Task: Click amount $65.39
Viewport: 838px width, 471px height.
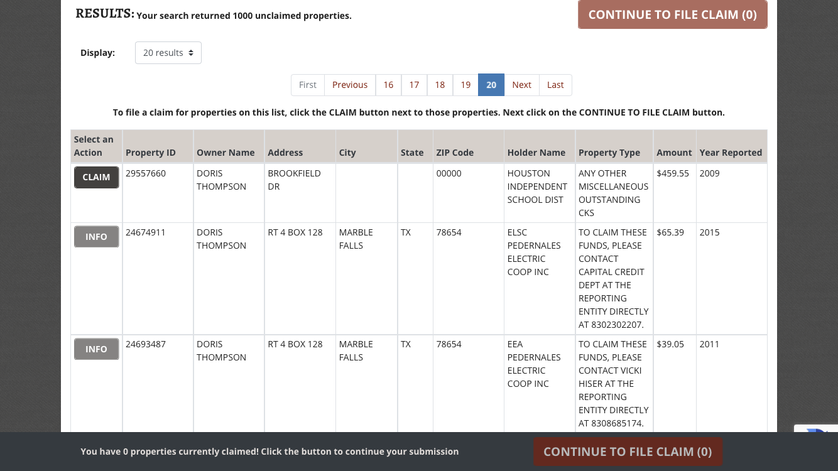Action: pos(670,232)
